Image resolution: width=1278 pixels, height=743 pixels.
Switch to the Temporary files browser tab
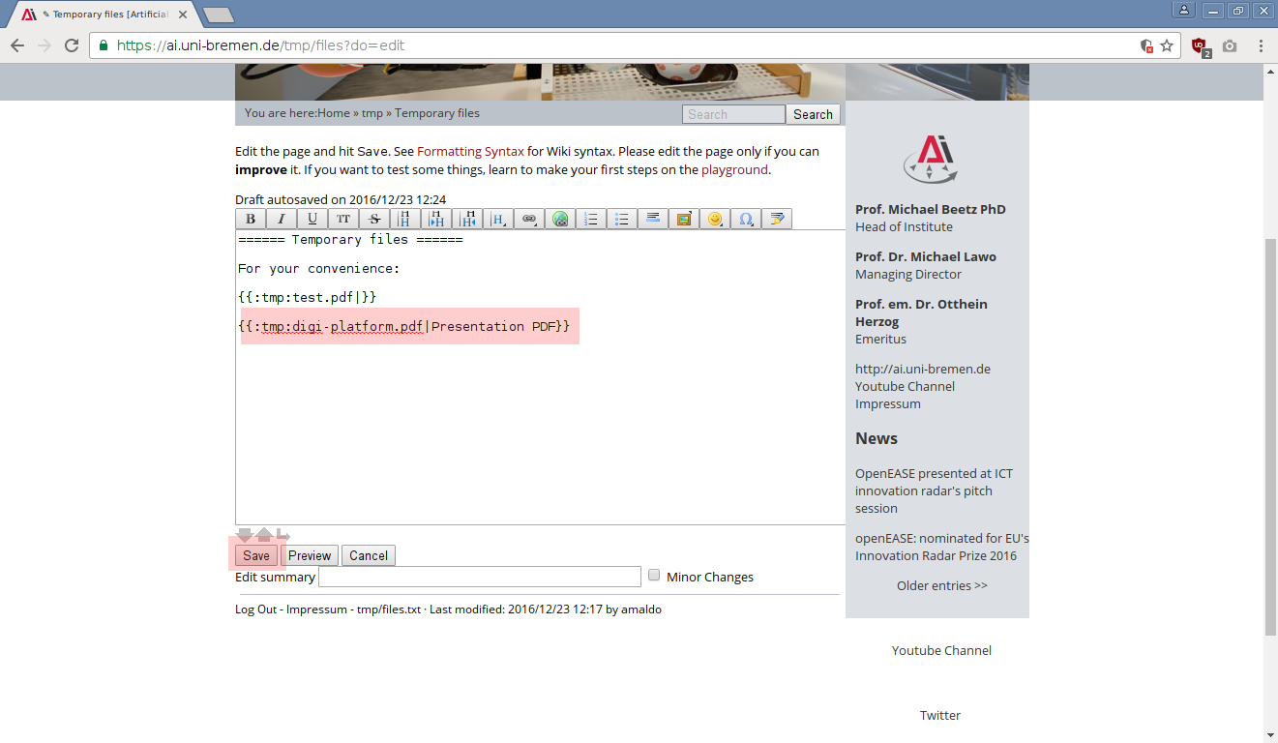(106, 15)
